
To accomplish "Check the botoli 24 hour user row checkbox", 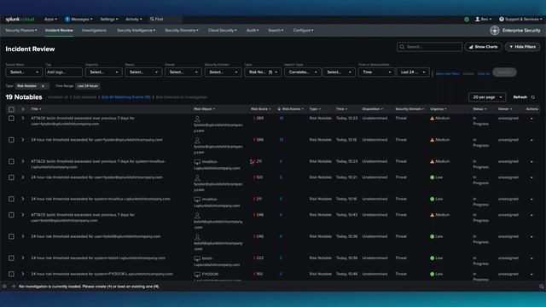I will (x=11, y=237).
